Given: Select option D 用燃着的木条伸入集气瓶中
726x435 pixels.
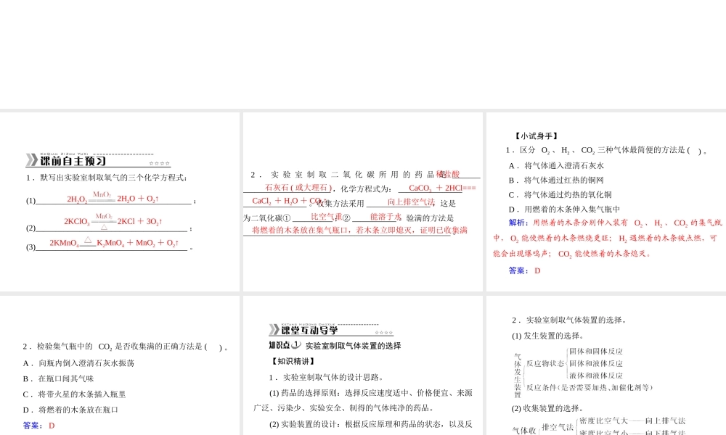Looking at the screenshot, I should [564, 210].
